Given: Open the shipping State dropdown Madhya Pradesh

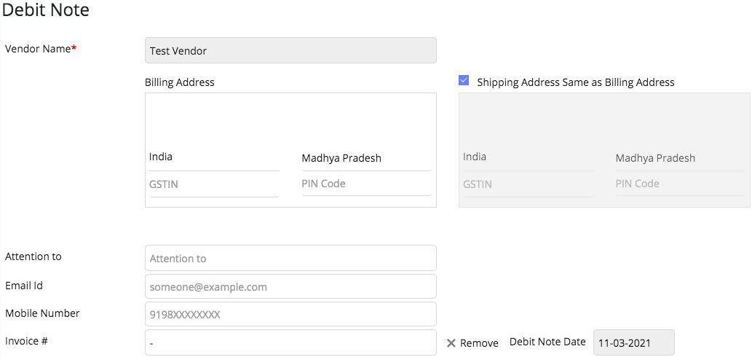Looking at the screenshot, I should (x=680, y=158).
